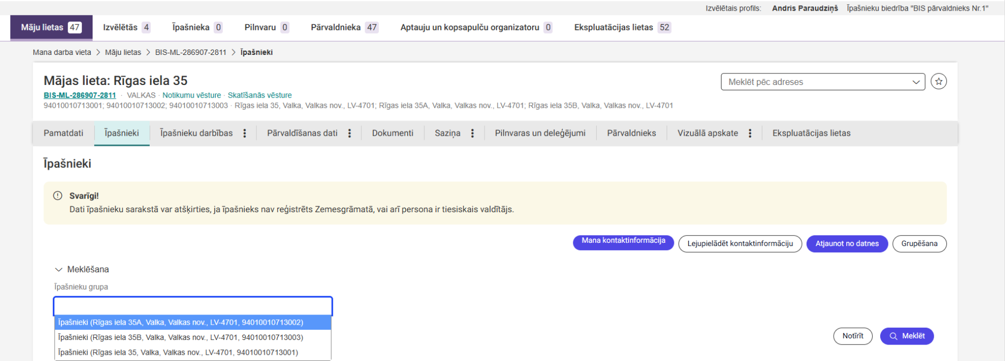Viewport: 1005px width, 361px height.
Task: Open Ekspluatācijas lietas section tab
Action: pyautogui.click(x=811, y=134)
